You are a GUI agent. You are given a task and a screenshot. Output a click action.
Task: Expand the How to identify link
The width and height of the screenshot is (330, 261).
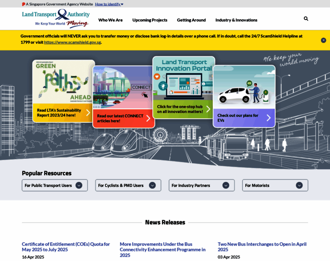[x=109, y=4]
